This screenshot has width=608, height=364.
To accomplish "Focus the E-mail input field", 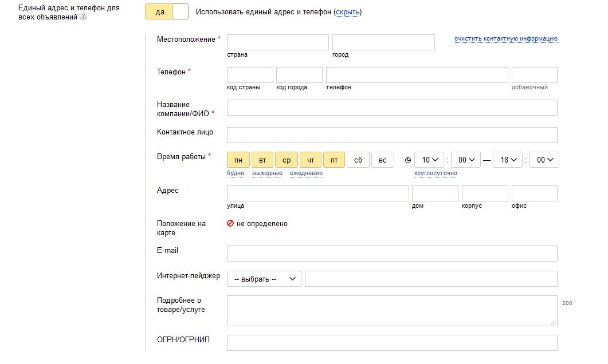I will pos(392,254).
